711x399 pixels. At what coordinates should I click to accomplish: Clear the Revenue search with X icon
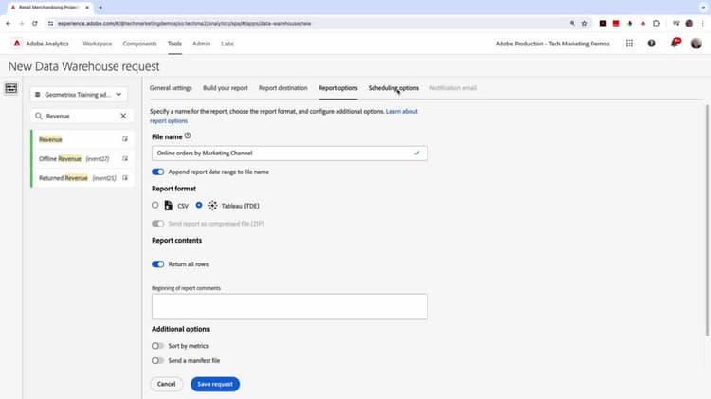[123, 116]
